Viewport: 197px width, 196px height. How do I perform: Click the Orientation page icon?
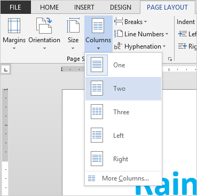point(44,26)
